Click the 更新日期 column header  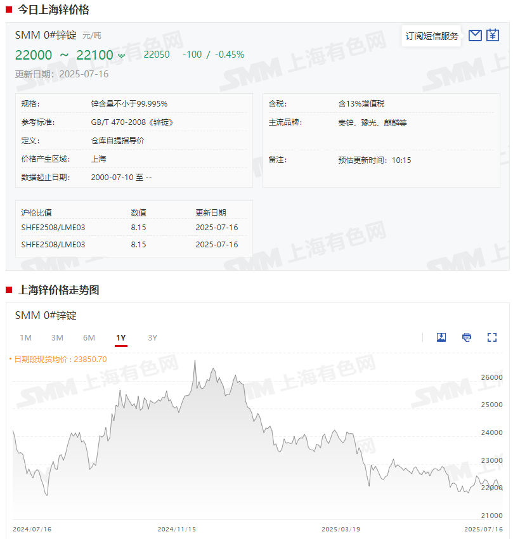pyautogui.click(x=211, y=213)
